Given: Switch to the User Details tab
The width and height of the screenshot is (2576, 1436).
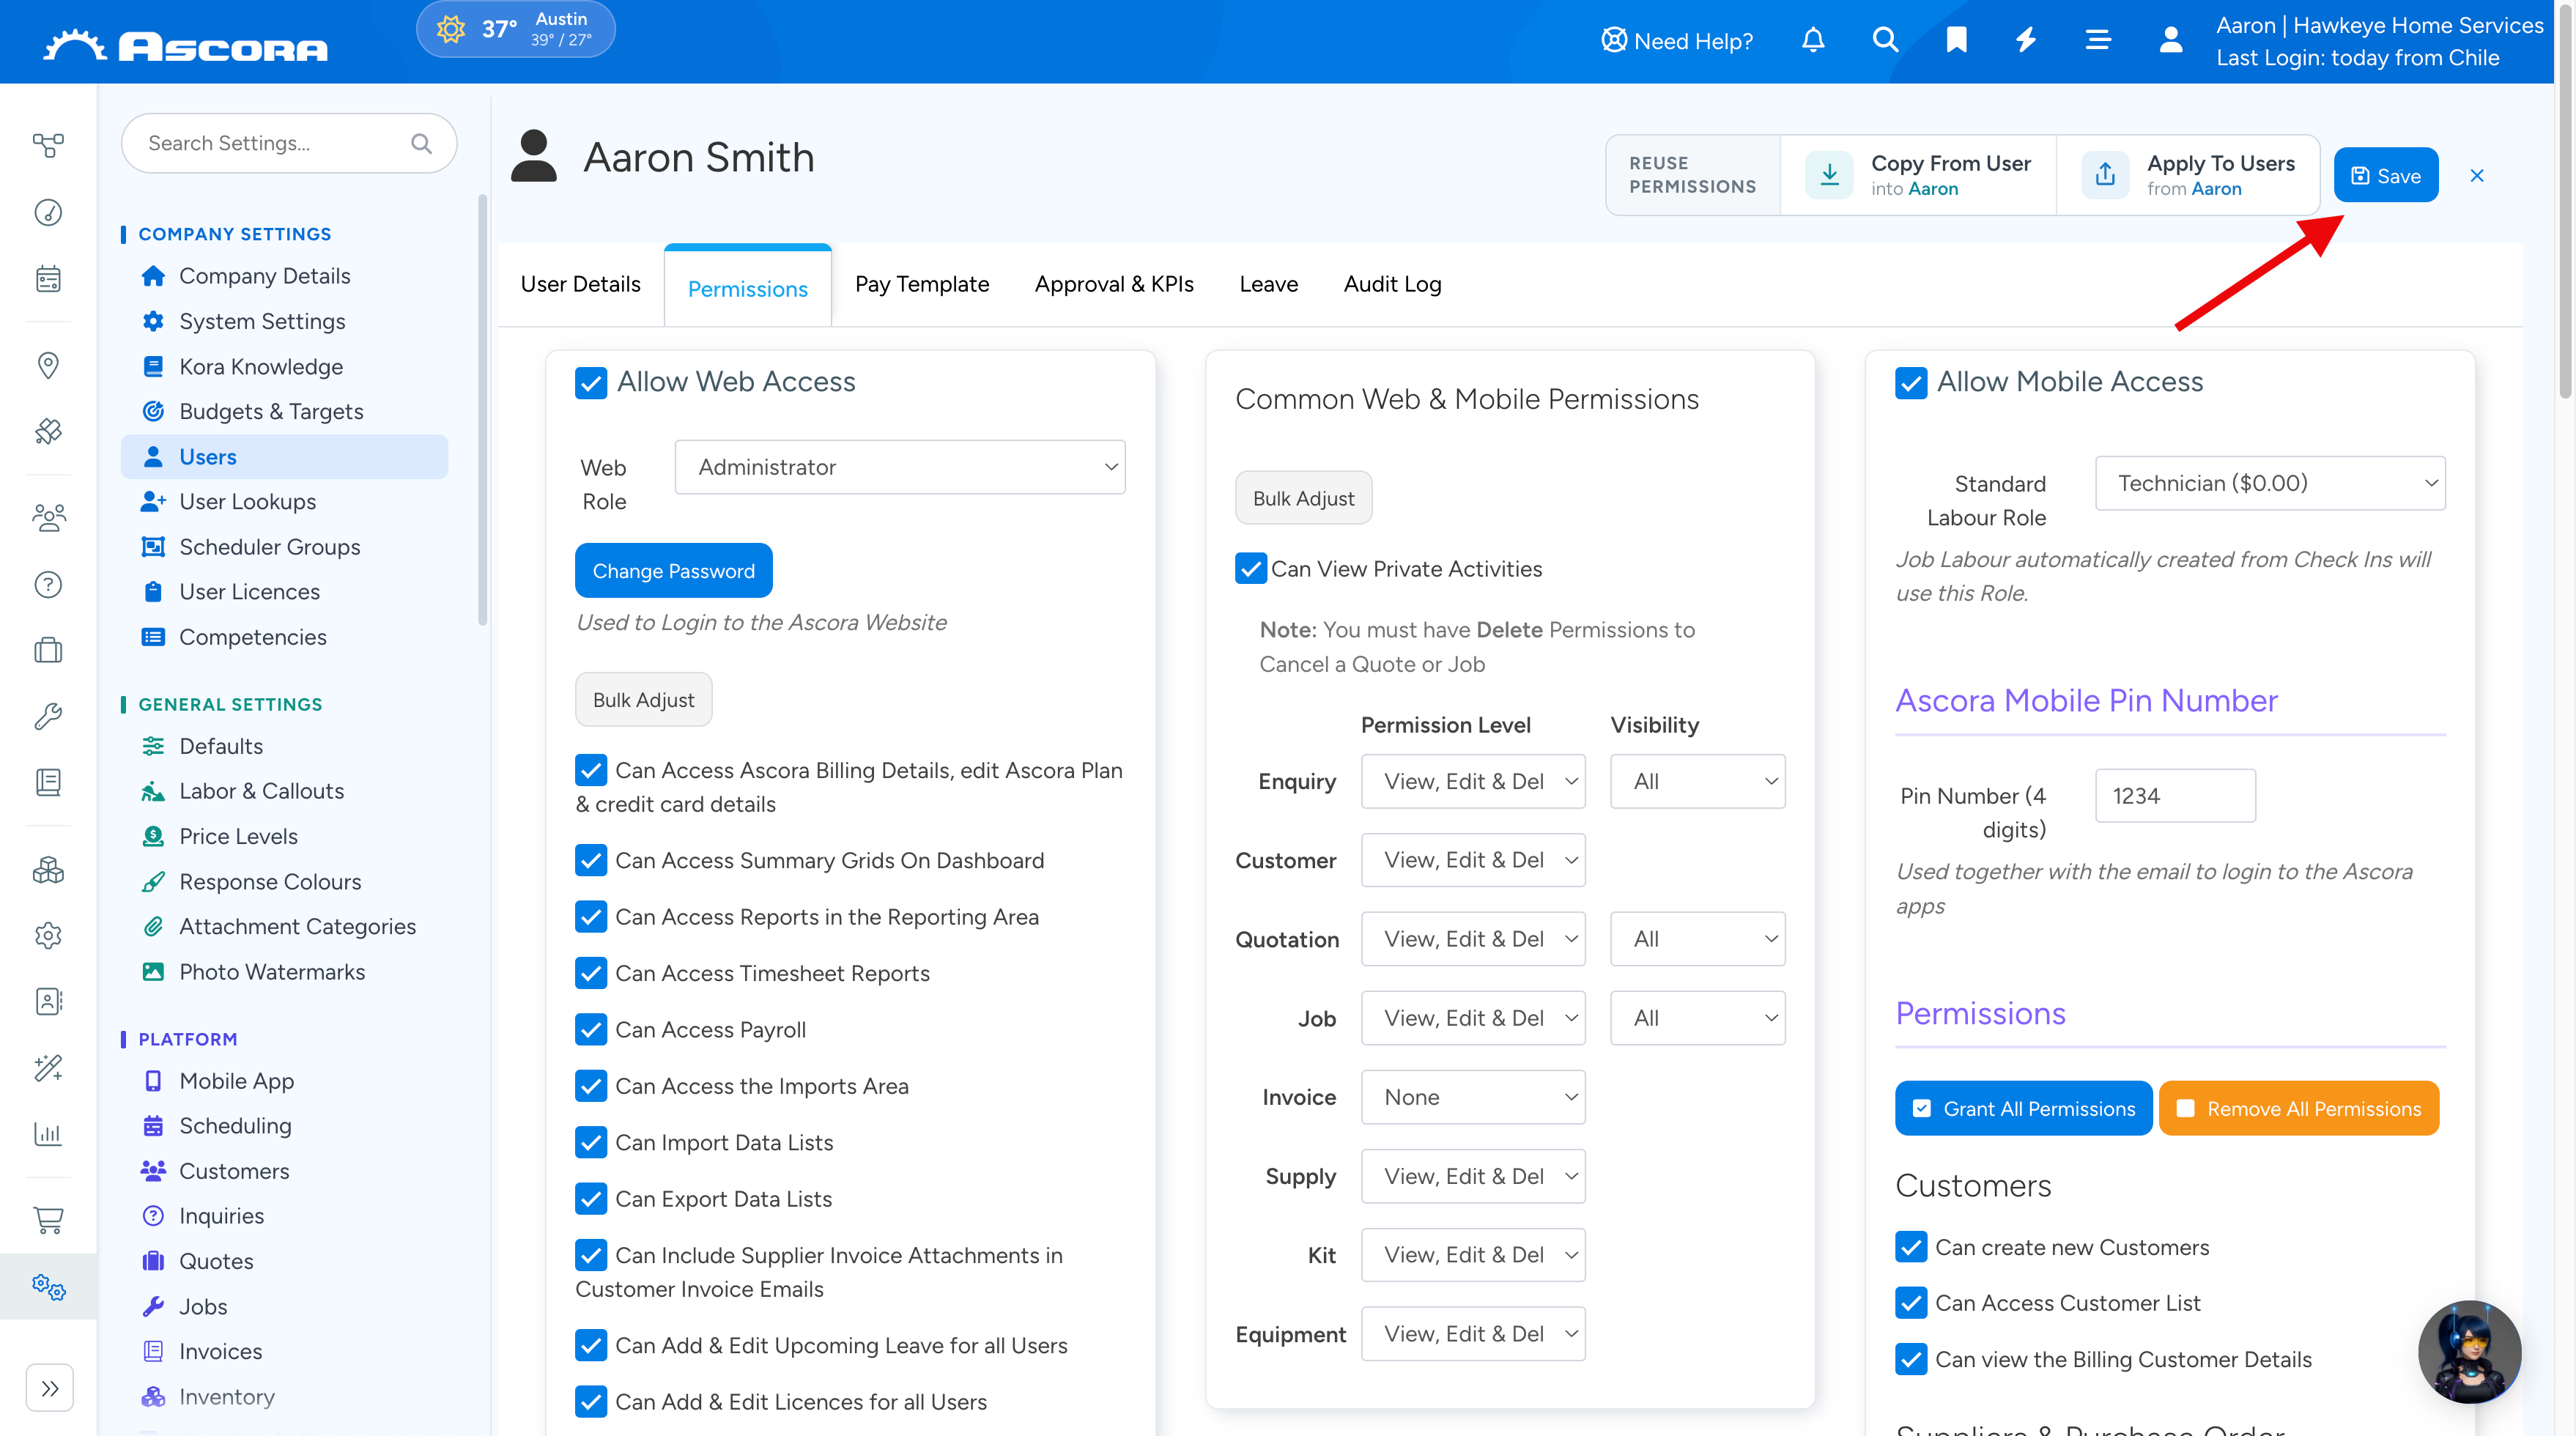Looking at the screenshot, I should [581, 284].
